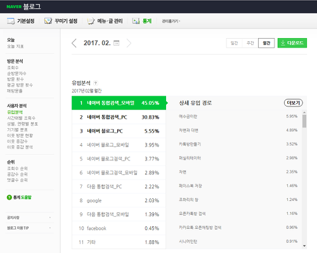Open 댓글수 순위 in sidebar

click(x=17, y=180)
